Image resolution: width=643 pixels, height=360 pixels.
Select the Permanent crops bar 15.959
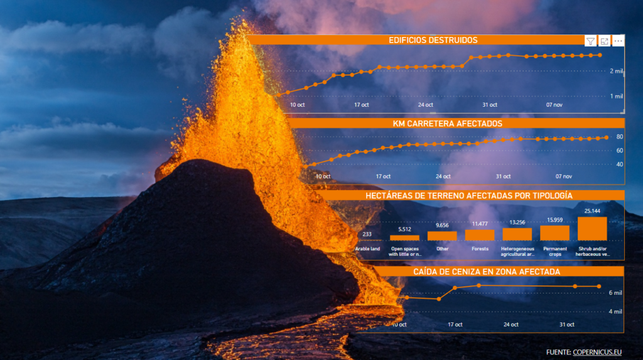[555, 233]
